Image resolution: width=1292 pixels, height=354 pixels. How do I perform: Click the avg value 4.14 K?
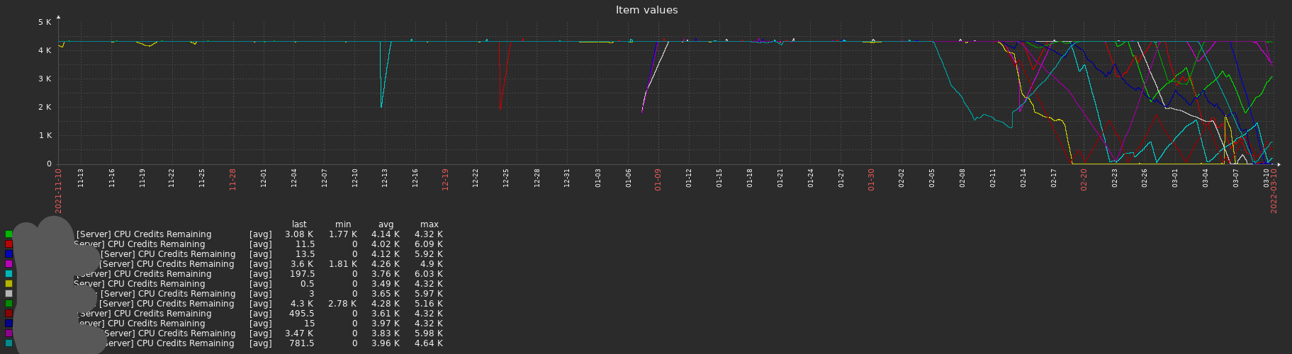[386, 234]
